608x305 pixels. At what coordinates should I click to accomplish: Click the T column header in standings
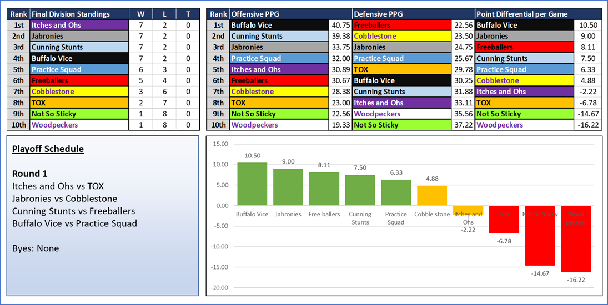(x=188, y=14)
